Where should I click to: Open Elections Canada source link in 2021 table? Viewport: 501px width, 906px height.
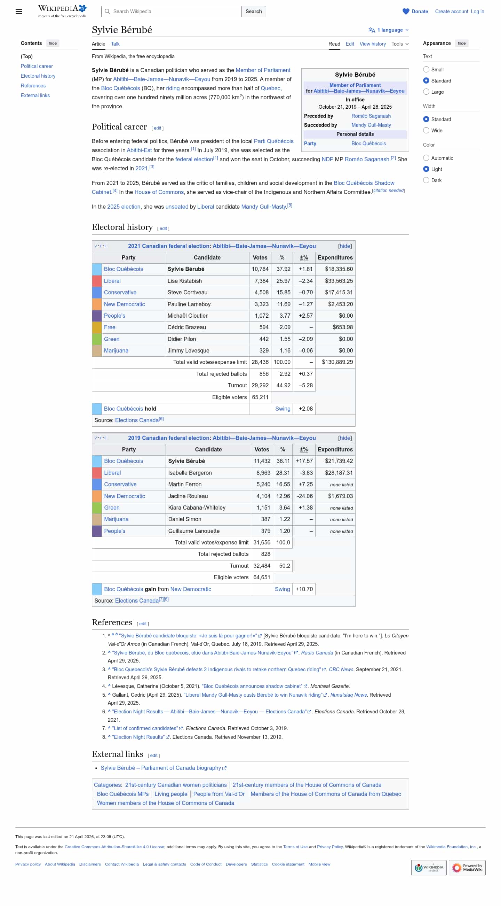pos(137,421)
